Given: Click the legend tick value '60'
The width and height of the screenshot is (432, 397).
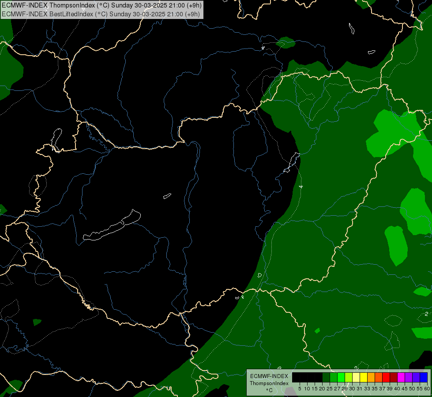Looking at the screenshot, I should pos(427,389).
